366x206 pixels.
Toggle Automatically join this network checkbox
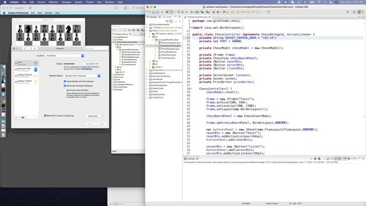pyautogui.click(x=65, y=81)
